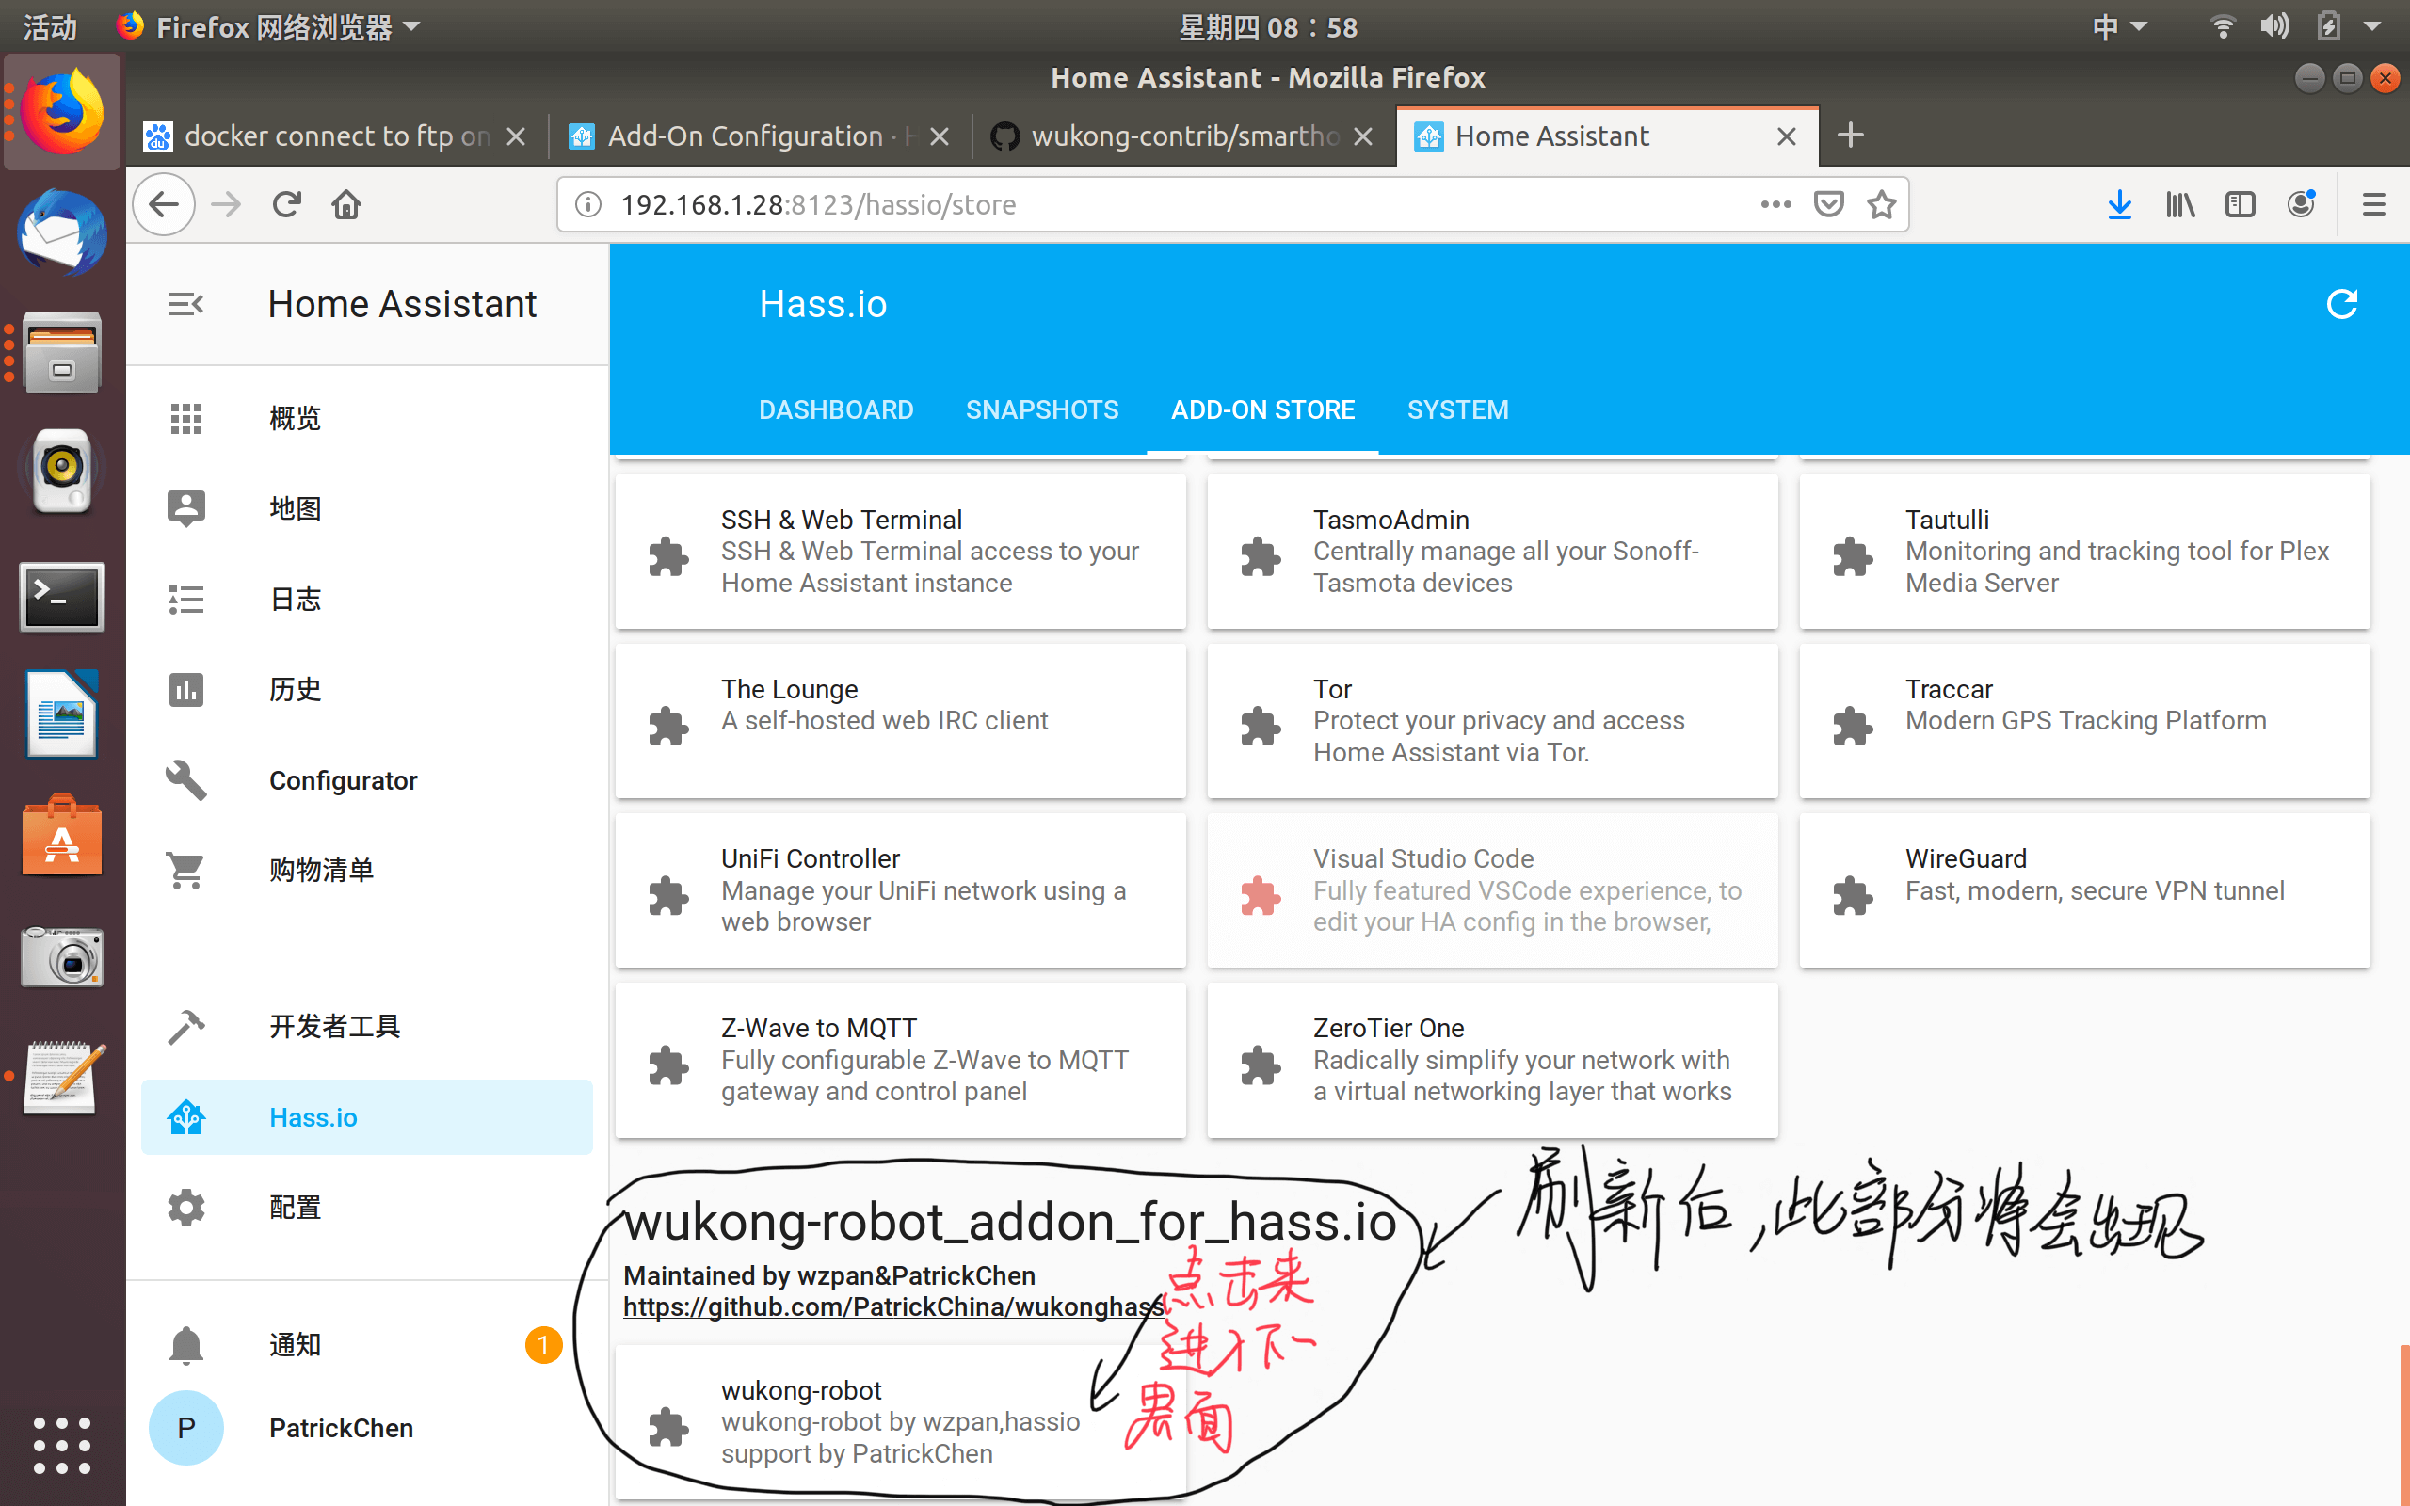Open the wukonghass GitHub repository link

click(x=892, y=1306)
